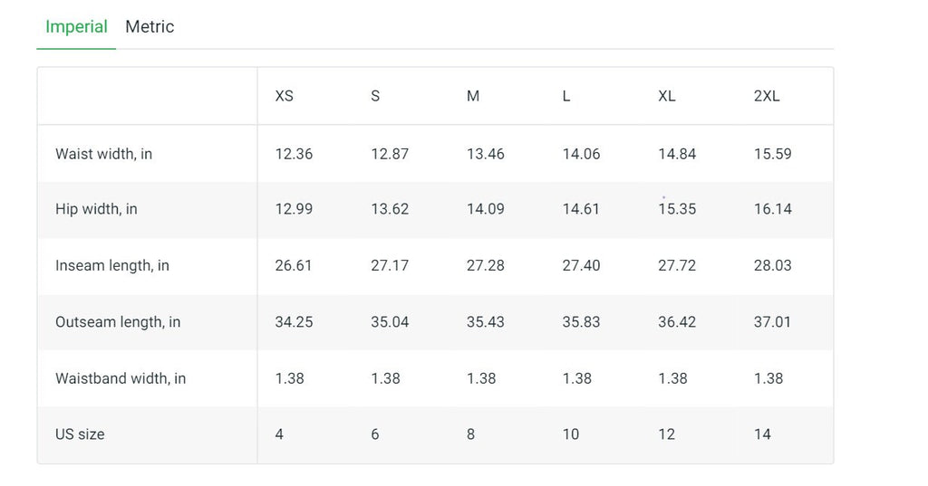The width and height of the screenshot is (928, 486).
Task: Click the 12.36 waist width value
Action: 294,154
